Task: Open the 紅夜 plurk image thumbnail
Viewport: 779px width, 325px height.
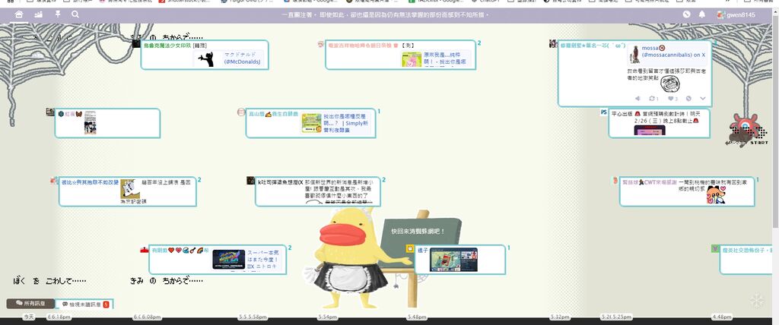Action: pyautogui.click(x=90, y=122)
